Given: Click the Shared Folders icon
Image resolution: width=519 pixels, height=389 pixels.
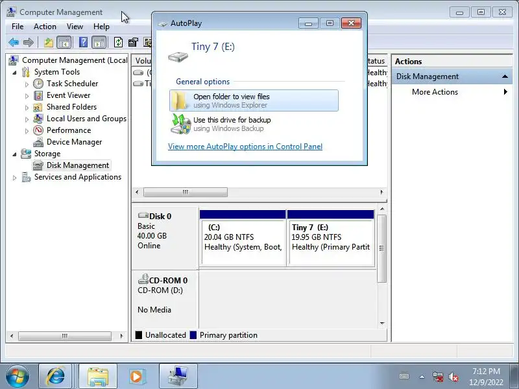Looking at the screenshot, I should (x=38, y=107).
